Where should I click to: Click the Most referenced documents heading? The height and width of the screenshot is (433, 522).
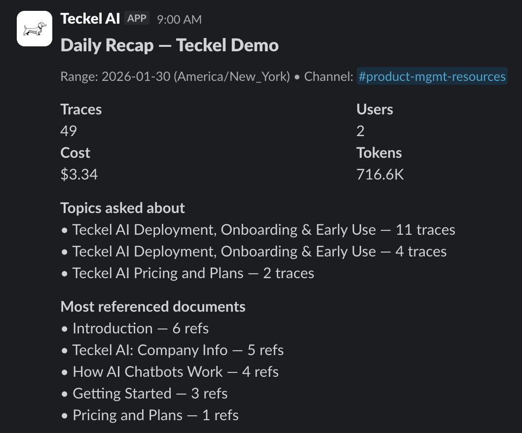pos(152,306)
